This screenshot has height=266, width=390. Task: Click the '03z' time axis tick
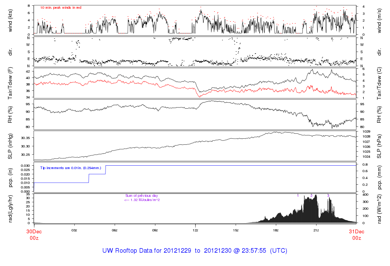click(74, 230)
